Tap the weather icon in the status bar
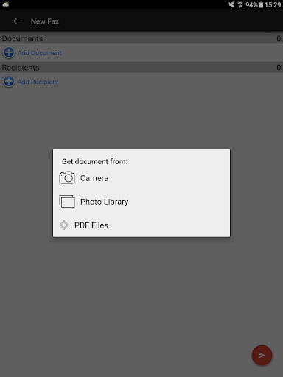The height and width of the screenshot is (377, 283). coord(5,4)
